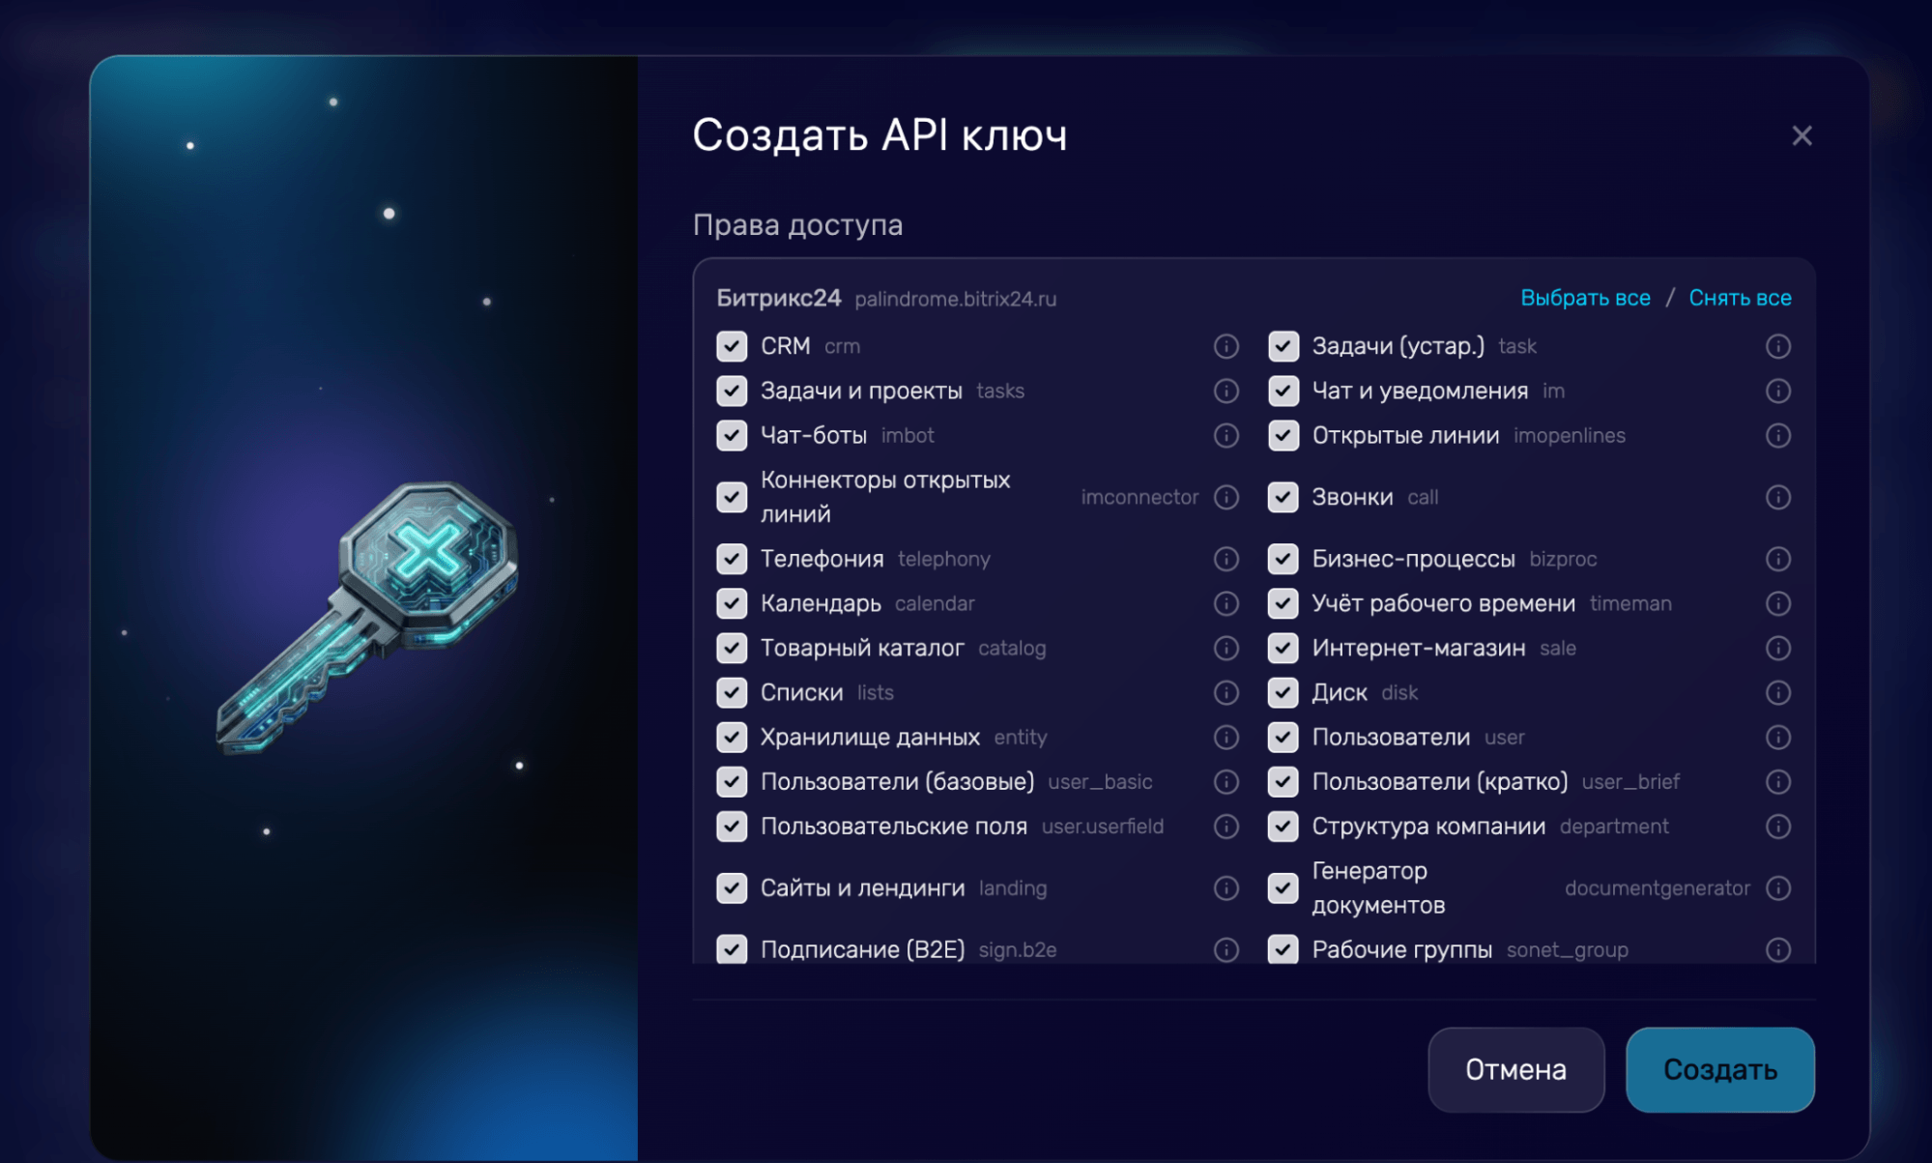View info for Хранилище данных entity
Image resolution: width=1932 pixels, height=1163 pixels.
(x=1226, y=737)
